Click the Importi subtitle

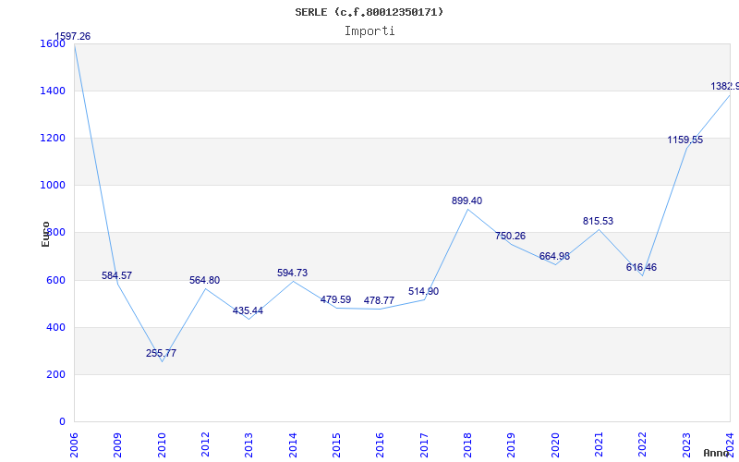[369, 31]
